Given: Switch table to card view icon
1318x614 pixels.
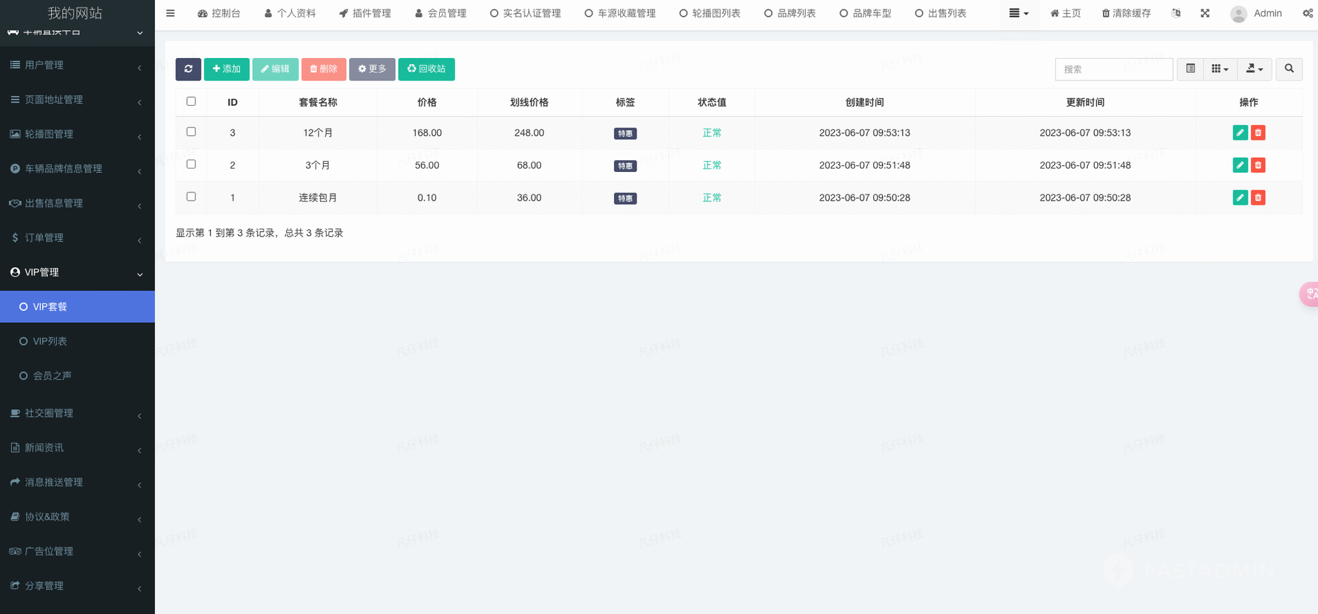Looking at the screenshot, I should [x=1190, y=69].
